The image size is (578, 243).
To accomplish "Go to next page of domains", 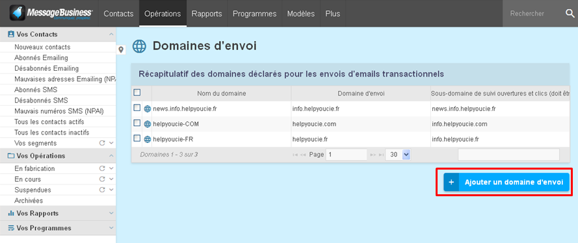I will (x=373, y=155).
